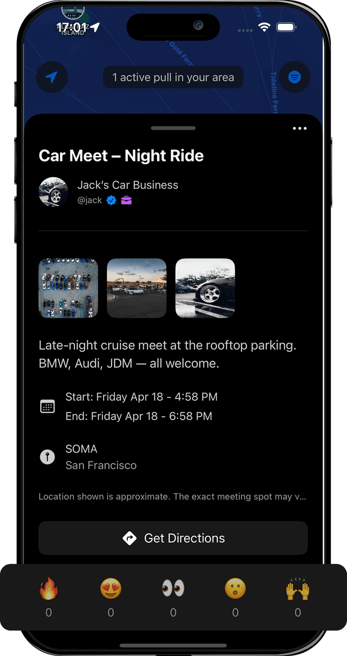
Task: Tap the Get Directions button
Action: [x=173, y=538]
